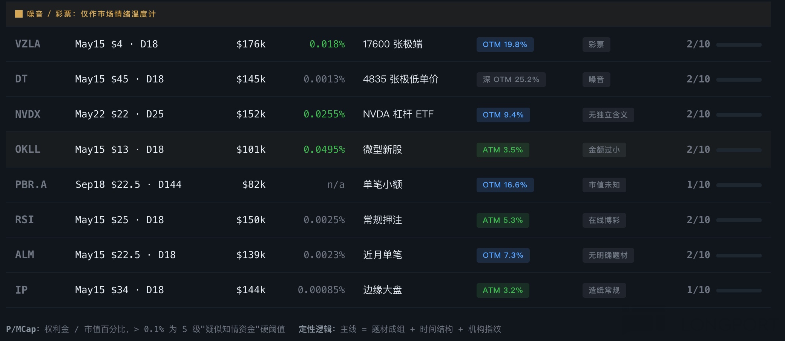The width and height of the screenshot is (785, 341).
Task: Click the 金额过小 tag
Action: click(604, 150)
